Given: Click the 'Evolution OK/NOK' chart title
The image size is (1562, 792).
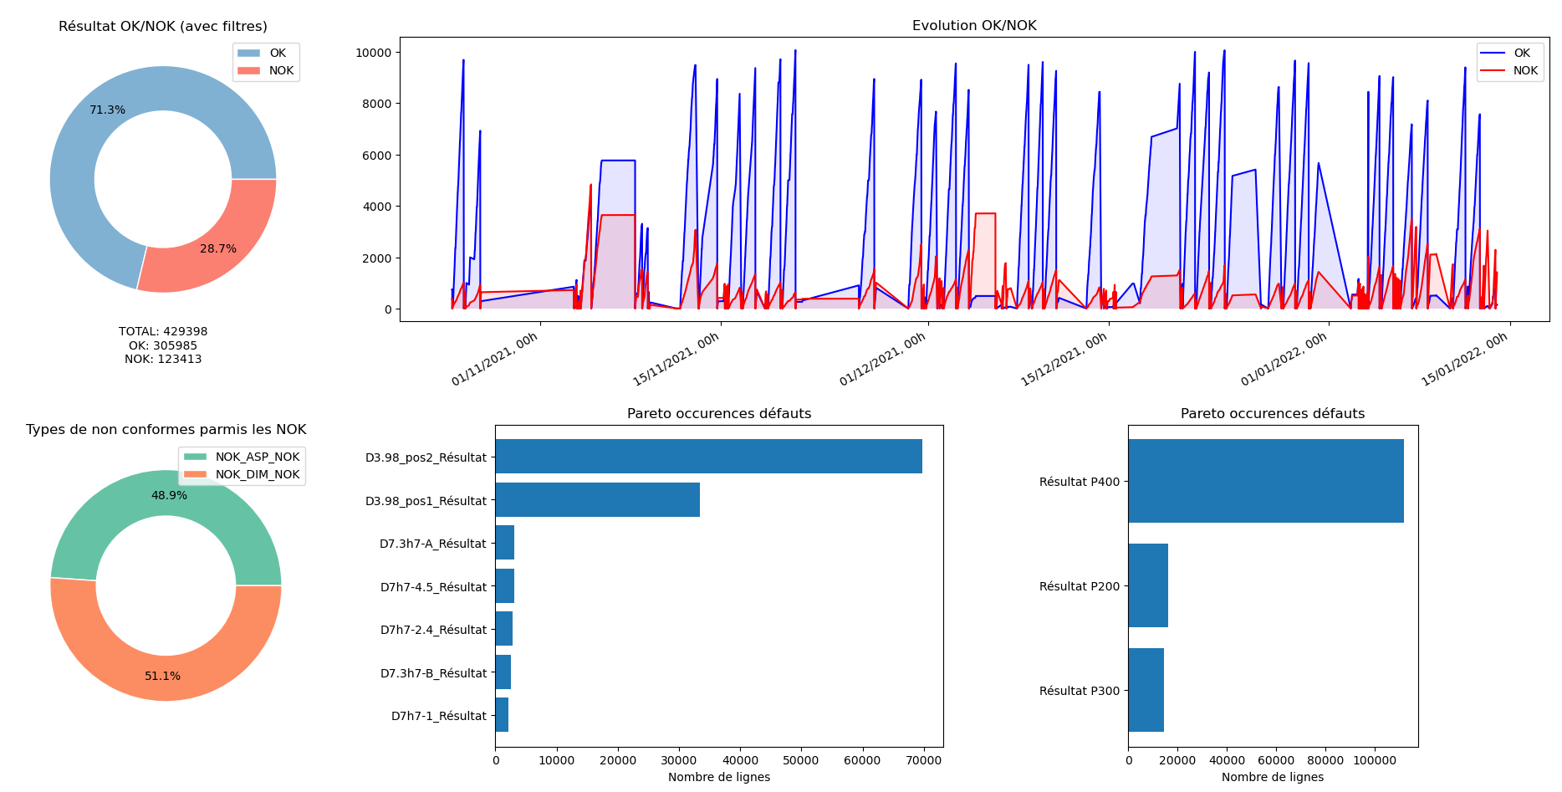Looking at the screenshot, I should (974, 26).
